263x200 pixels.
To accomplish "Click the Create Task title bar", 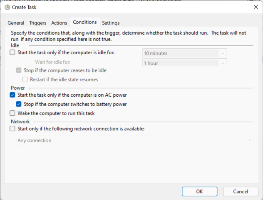I will click(125, 7).
